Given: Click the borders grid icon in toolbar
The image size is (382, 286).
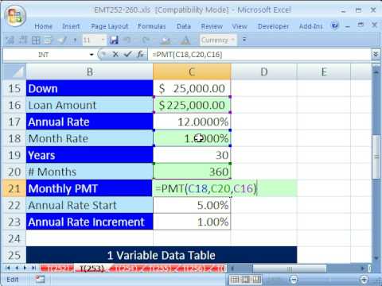Looking at the screenshot, I should pos(36,41).
